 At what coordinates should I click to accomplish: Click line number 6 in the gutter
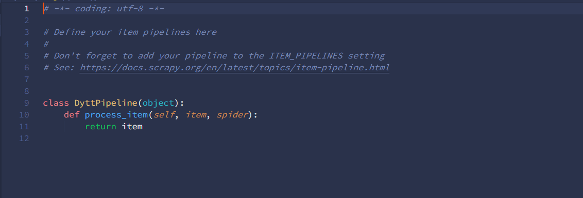coord(26,67)
